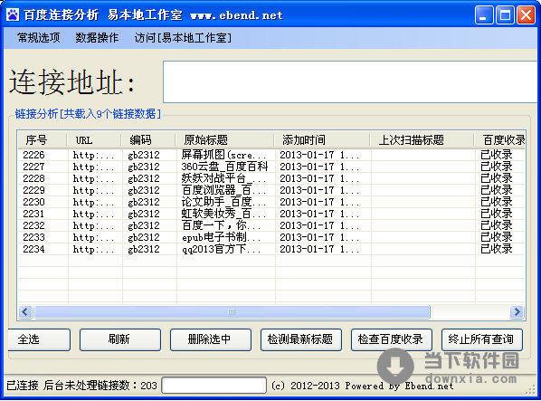This screenshot has width=541, height=401.
Task: Click the horizontal scrollbar thumb
Action: (232, 312)
